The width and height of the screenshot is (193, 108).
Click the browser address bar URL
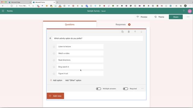[23, 6]
